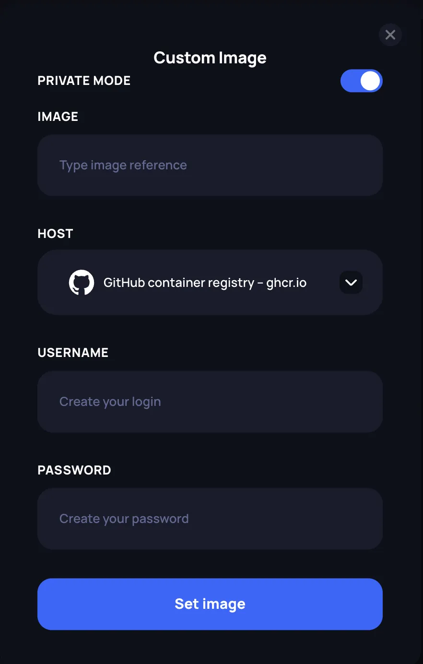The width and height of the screenshot is (423, 664).
Task: Click the X icon at top right
Action: pos(390,35)
